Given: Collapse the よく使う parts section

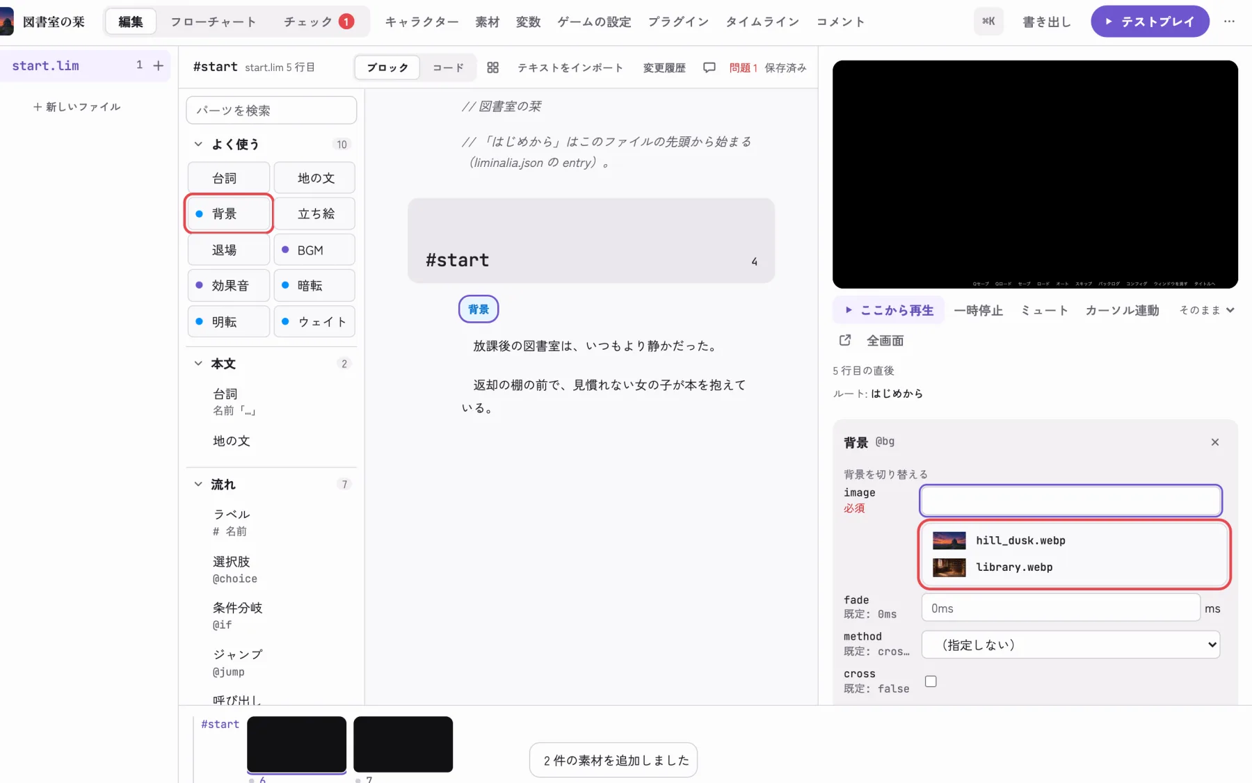Looking at the screenshot, I should click(198, 144).
